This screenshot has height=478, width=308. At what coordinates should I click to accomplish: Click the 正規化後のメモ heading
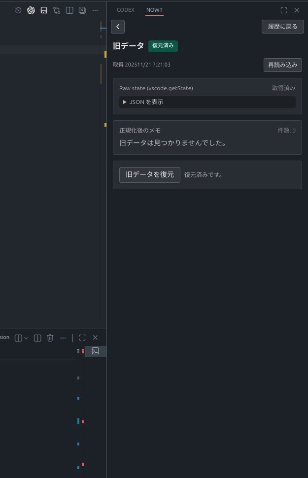pyautogui.click(x=139, y=131)
